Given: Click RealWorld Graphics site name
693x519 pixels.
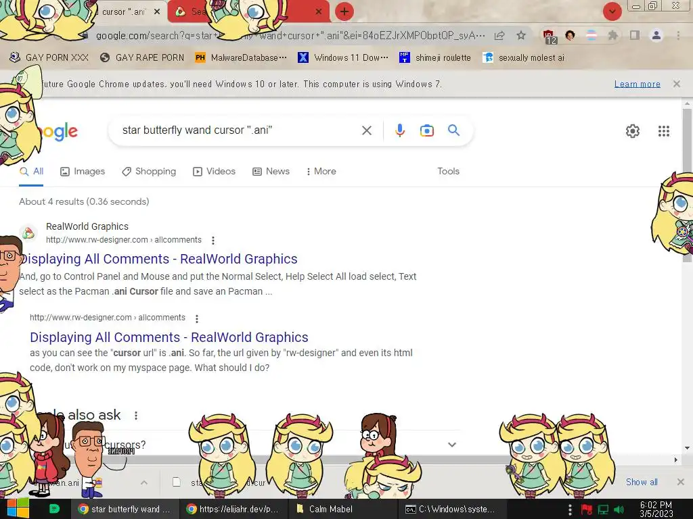Looking at the screenshot, I should click(87, 226).
